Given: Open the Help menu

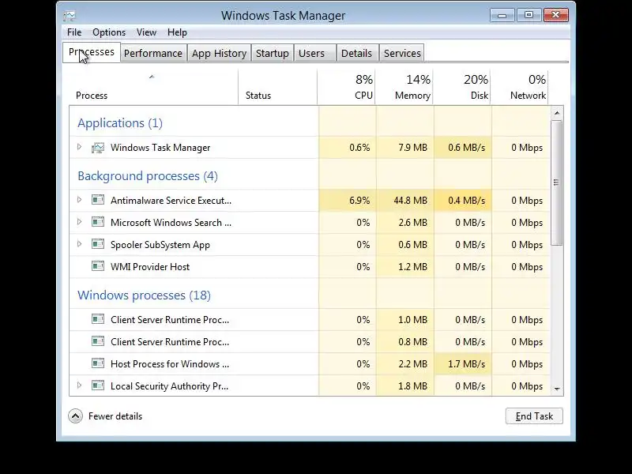Looking at the screenshot, I should click(x=177, y=32).
